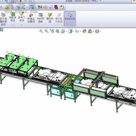The height and width of the screenshot is (136, 136).
Task: Open the Apply Scene dropdown arrow
Action: [x=93, y=31]
